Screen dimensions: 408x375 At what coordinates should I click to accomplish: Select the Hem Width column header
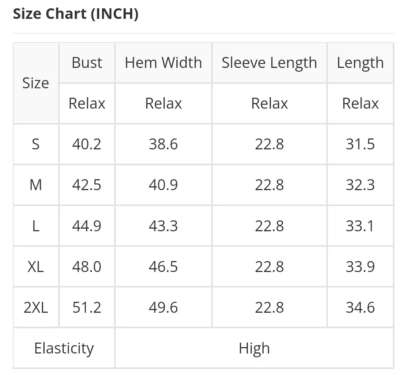164,63
